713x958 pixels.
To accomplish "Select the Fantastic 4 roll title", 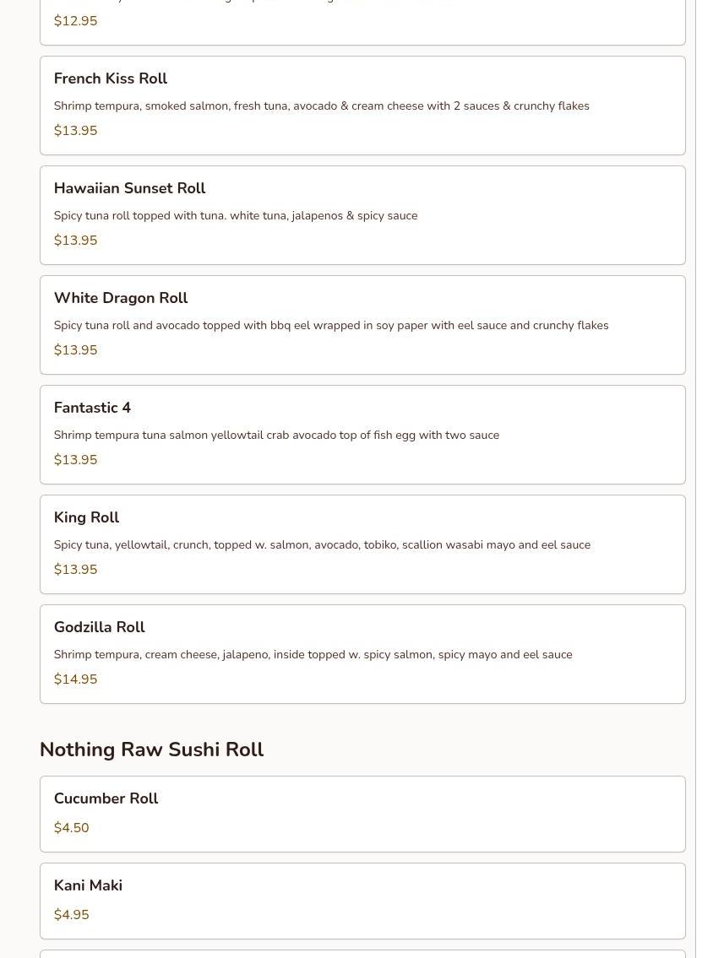I will coord(92,408).
